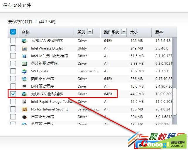This screenshot has height=150, width=188.
Task: Select the Intel Rapid Storage Tech... row name
Action: point(52,101)
